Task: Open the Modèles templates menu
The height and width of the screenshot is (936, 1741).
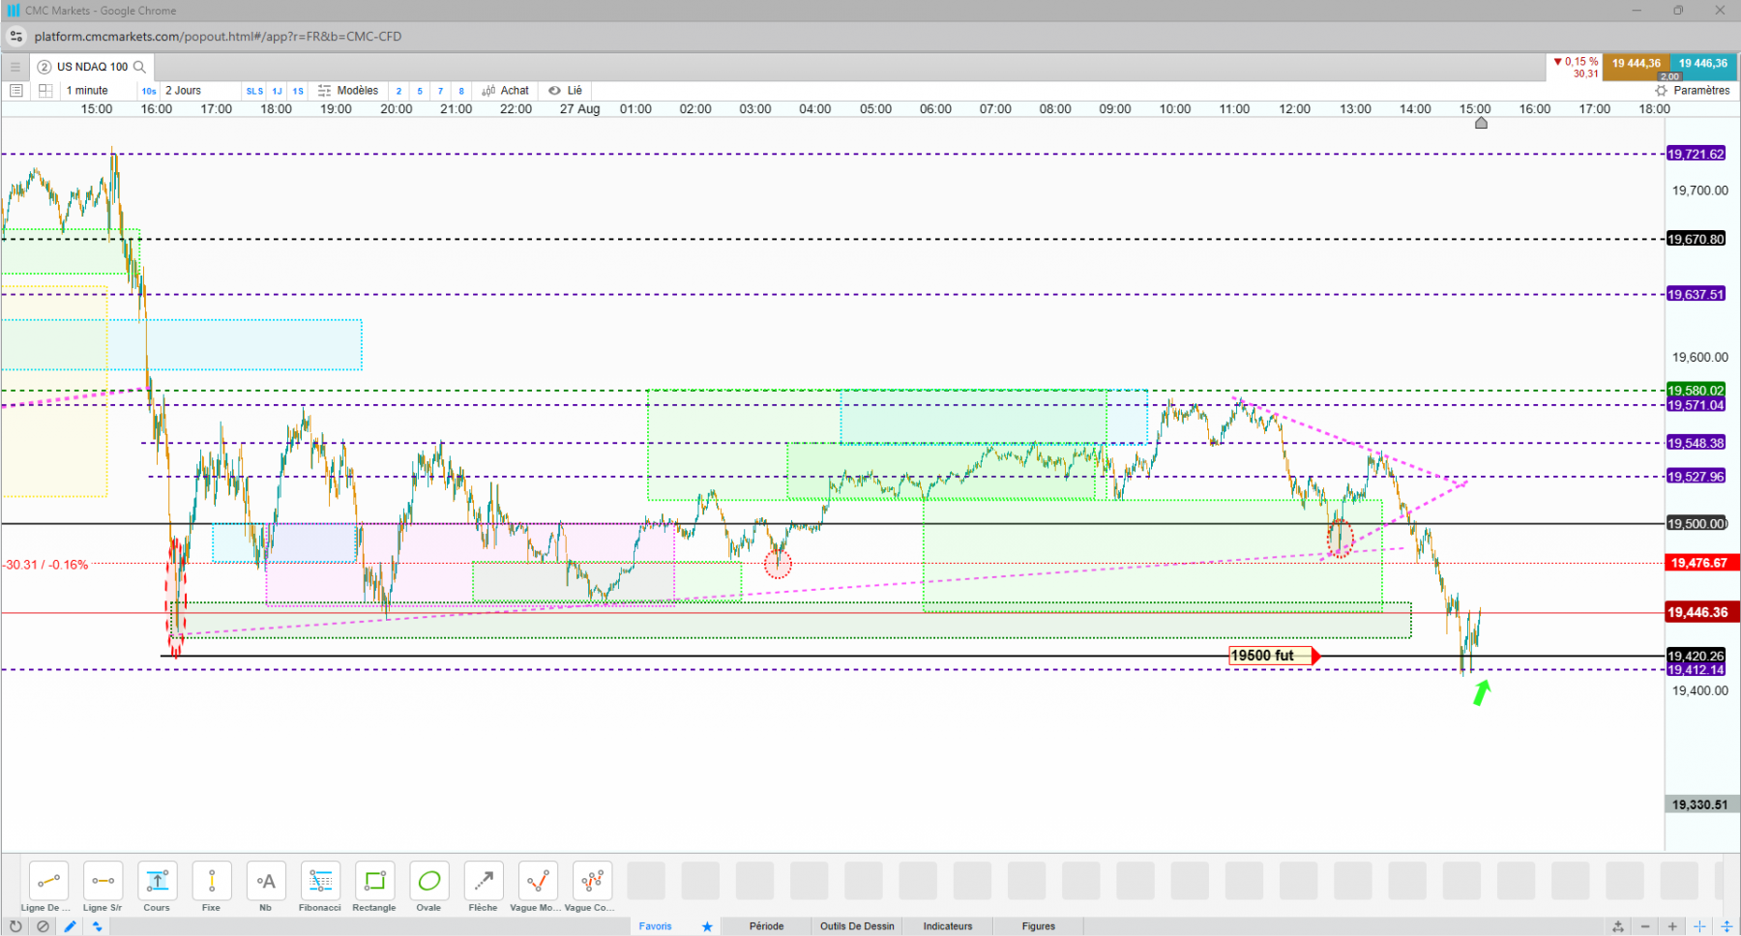Action: tap(348, 90)
